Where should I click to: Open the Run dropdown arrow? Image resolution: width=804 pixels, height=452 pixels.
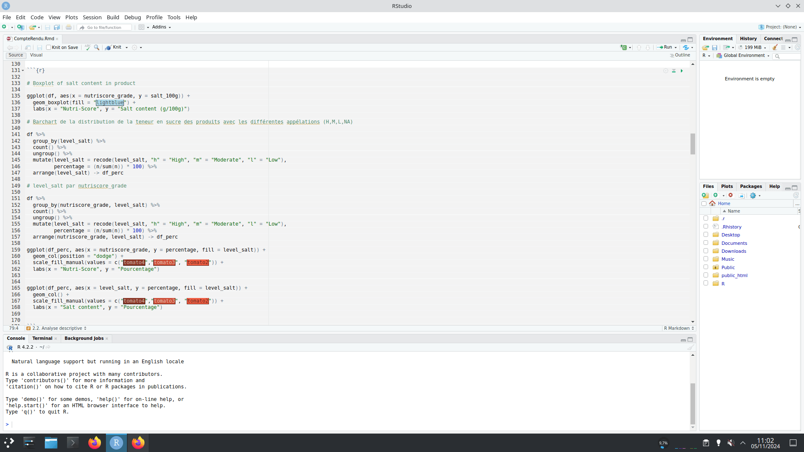point(676,48)
